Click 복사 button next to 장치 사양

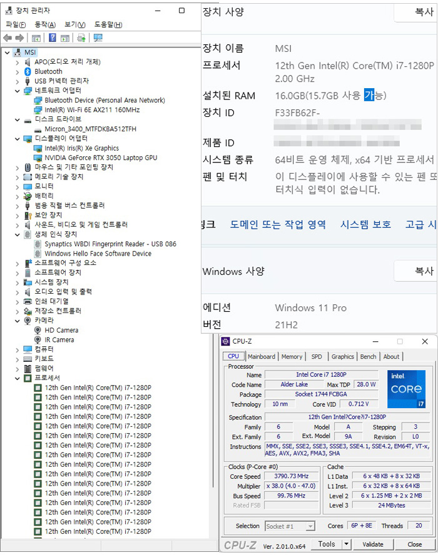pyautogui.click(x=415, y=12)
